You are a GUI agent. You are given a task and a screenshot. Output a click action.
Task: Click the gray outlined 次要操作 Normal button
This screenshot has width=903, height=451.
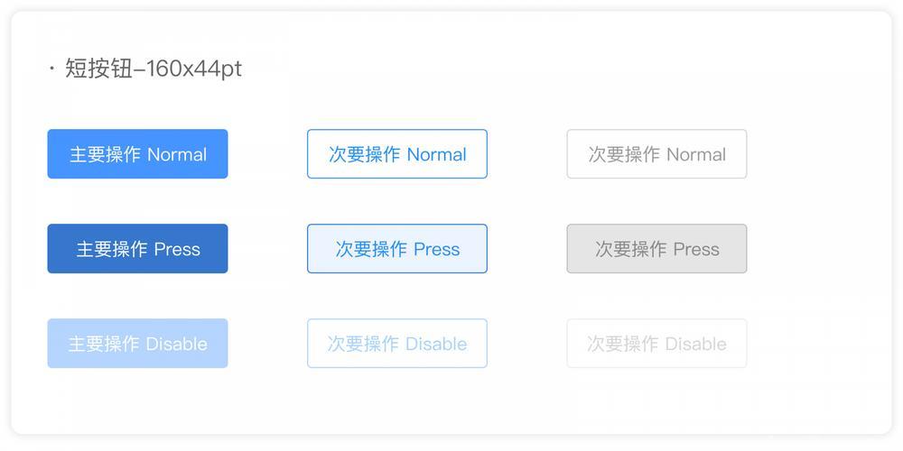[657, 153]
